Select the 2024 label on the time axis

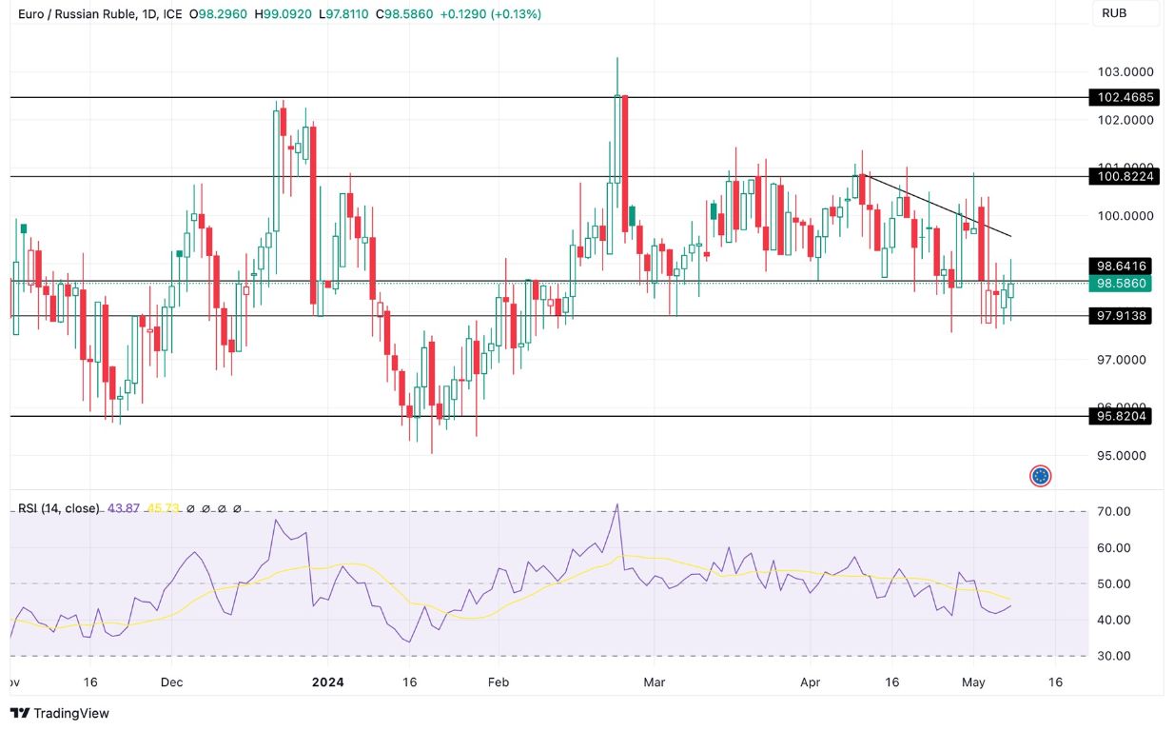tap(328, 682)
